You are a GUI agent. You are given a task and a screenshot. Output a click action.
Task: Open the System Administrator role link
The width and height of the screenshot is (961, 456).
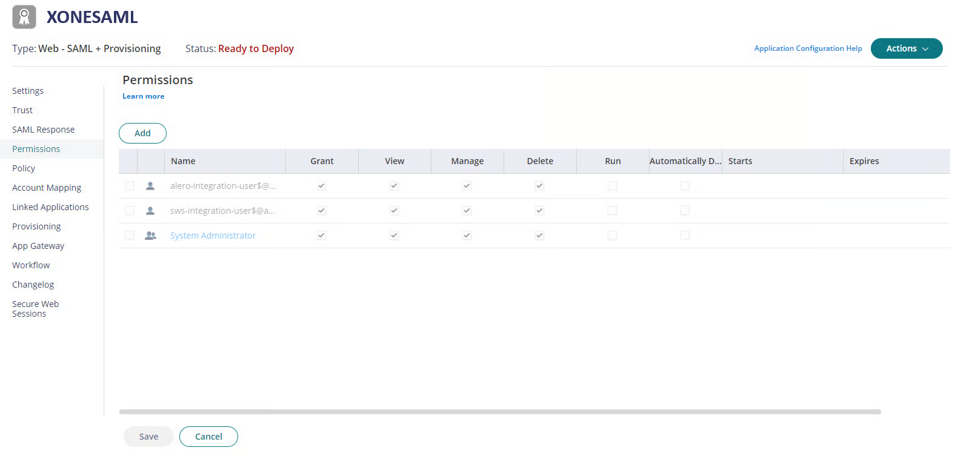[x=213, y=236]
